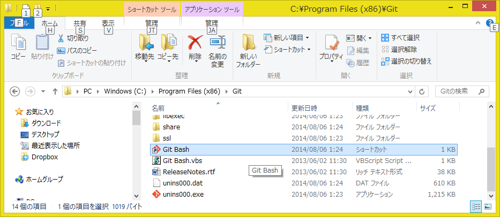The image size is (500, 217).
Task: Open the Shortcut (ショートカット) dropdown in the New group
Action: coord(288,50)
